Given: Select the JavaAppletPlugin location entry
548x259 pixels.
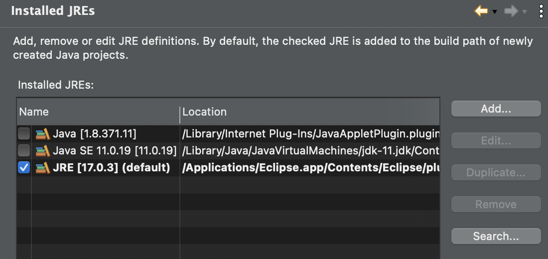Looking at the screenshot, I should 310,134.
